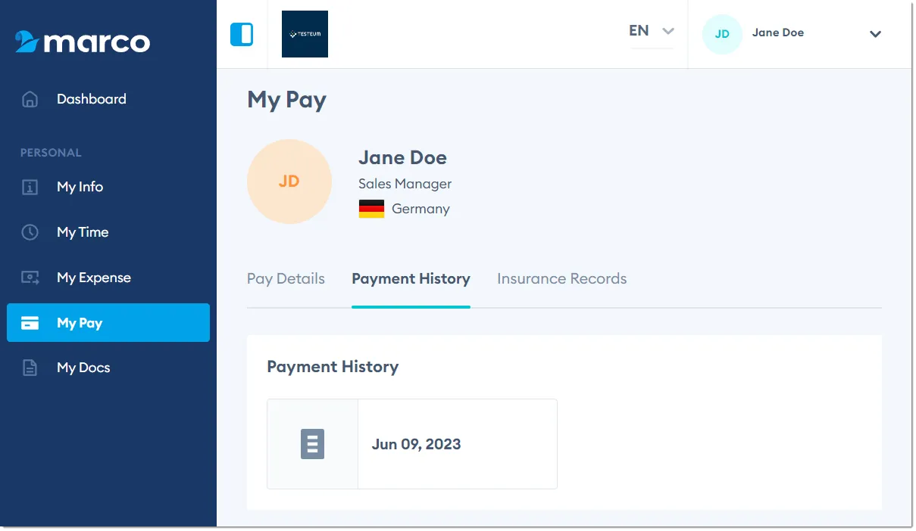This screenshot has width=916, height=531.
Task: Open the Jun 09, 2023 payment record
Action: pyautogui.click(x=412, y=444)
